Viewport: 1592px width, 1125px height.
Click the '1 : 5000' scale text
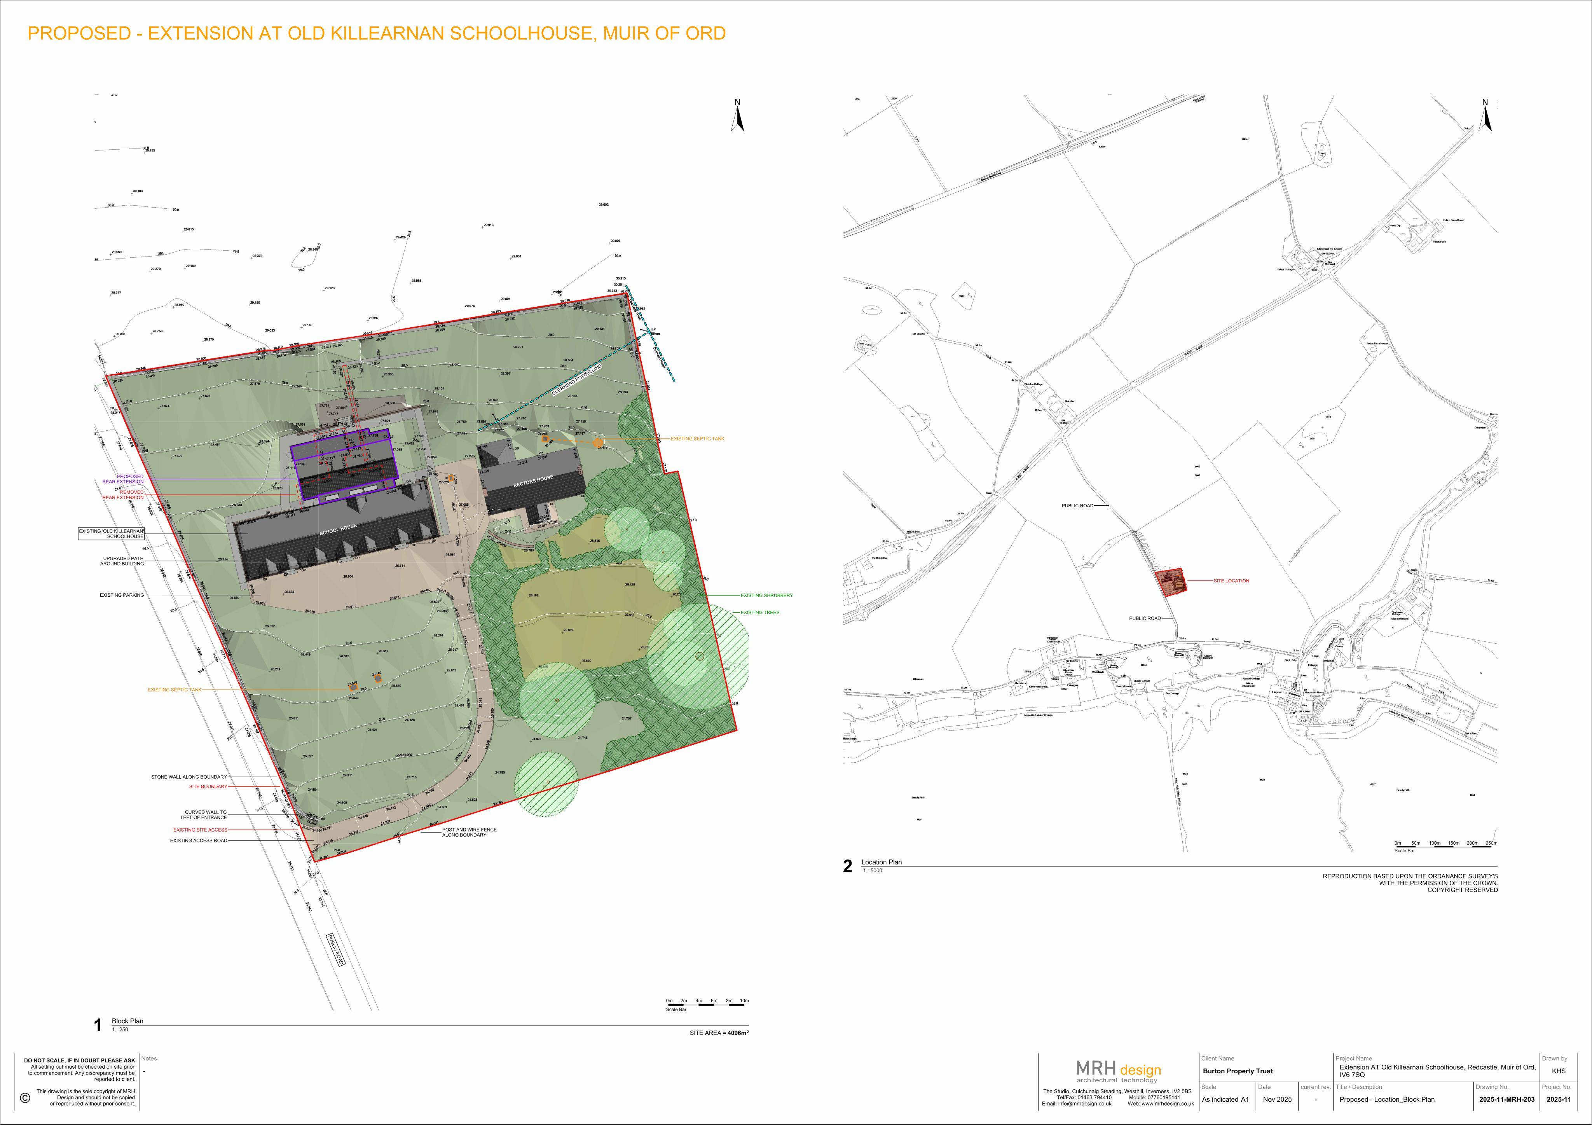(x=871, y=870)
